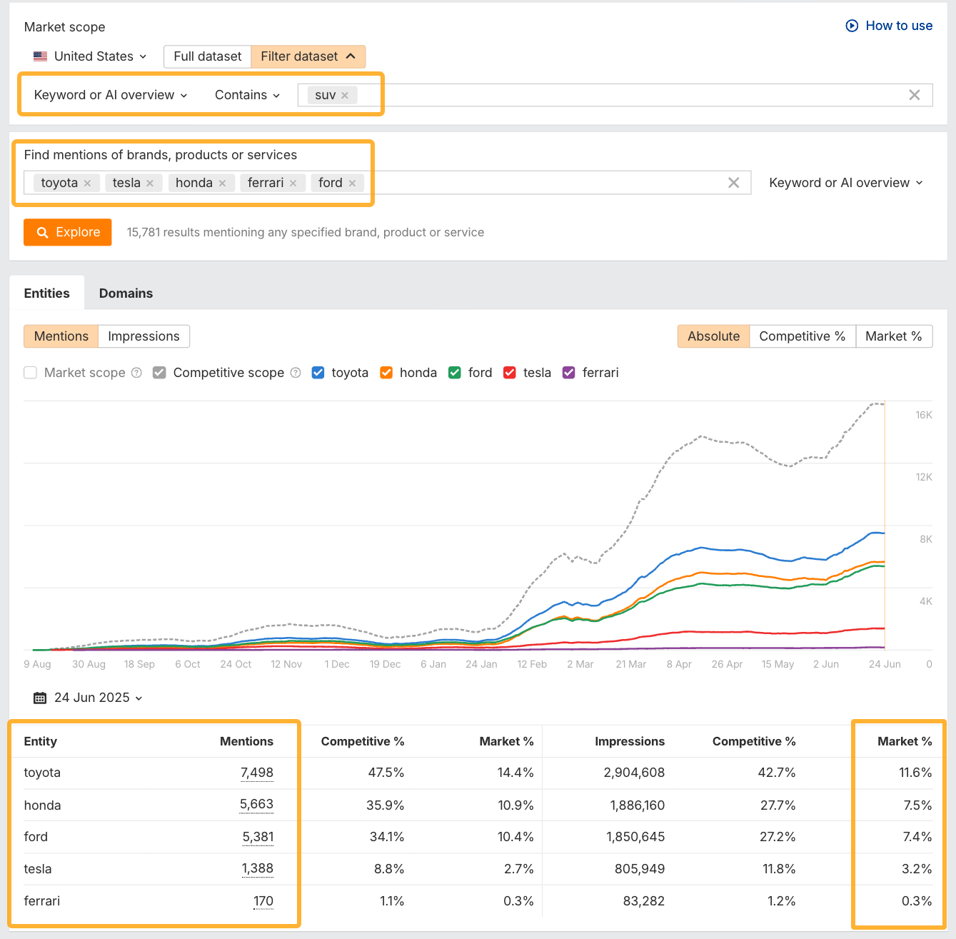This screenshot has height=939, width=956.
Task: Clear the brand mentions input field
Action: tap(734, 183)
